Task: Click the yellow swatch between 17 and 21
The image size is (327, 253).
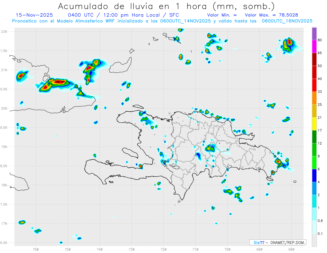Action: pos(314,124)
